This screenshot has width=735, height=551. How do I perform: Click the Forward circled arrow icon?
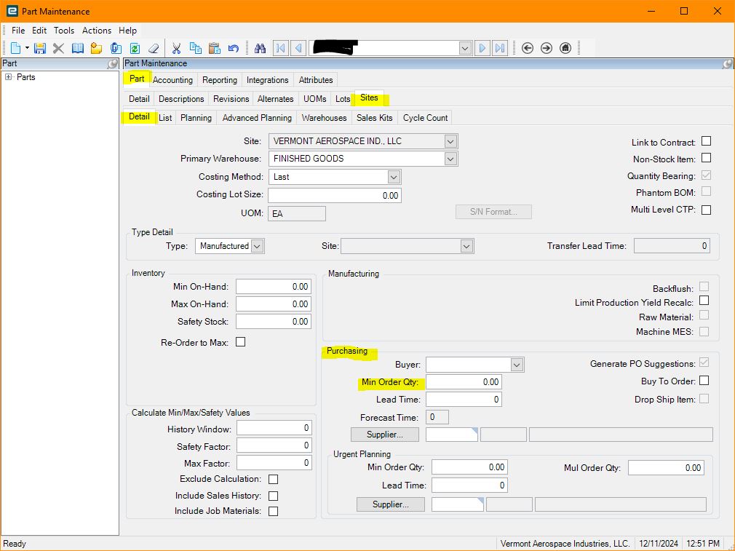click(x=547, y=48)
